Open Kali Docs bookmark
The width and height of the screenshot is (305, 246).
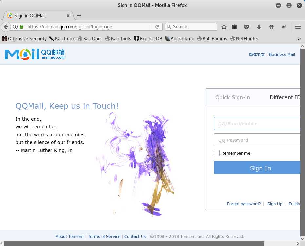point(90,39)
